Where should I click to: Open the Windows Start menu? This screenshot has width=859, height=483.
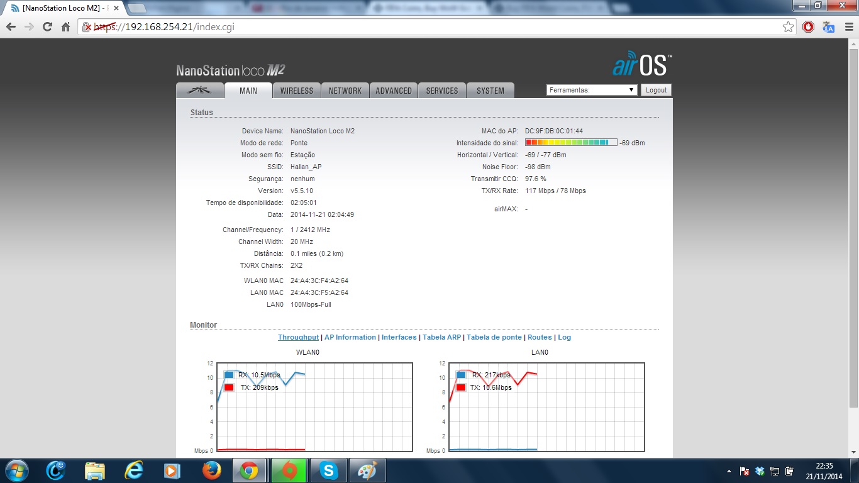click(16, 470)
